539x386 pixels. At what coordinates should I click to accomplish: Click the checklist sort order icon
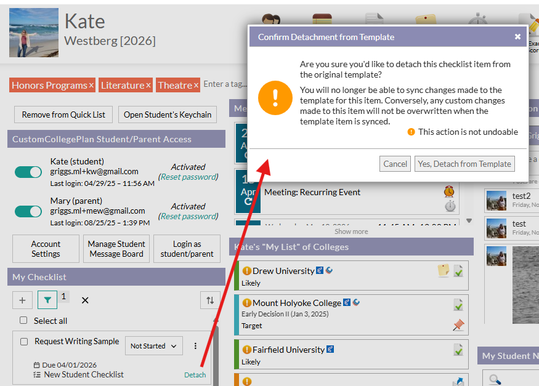(x=210, y=300)
